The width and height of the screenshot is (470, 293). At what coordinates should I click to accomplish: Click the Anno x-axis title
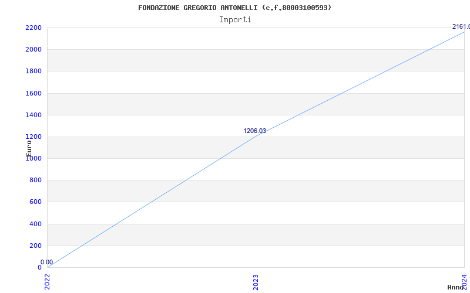[456, 287]
